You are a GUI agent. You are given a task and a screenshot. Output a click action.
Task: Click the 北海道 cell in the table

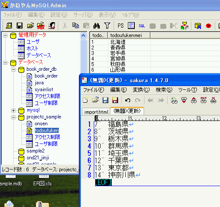118,42
